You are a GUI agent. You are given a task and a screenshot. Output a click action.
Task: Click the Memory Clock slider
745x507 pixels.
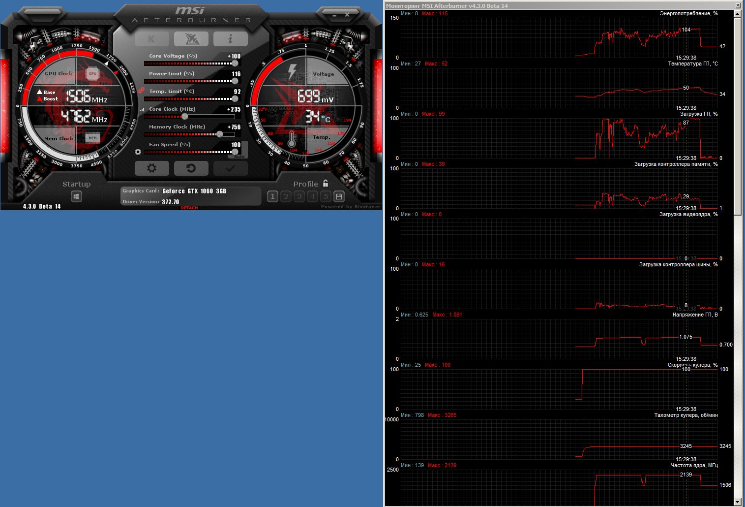[191, 134]
